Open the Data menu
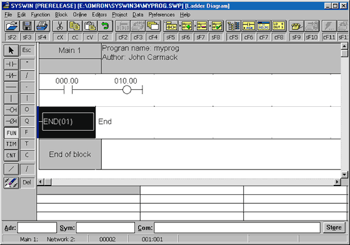Image resolution: width=350 pixels, height=245 pixels. pos(137,15)
